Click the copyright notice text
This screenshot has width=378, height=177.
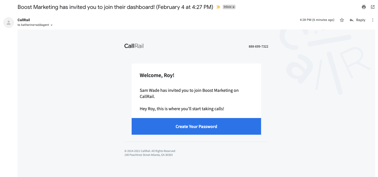(150, 151)
